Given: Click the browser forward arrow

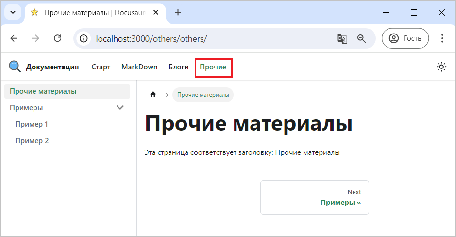Looking at the screenshot, I should [35, 38].
